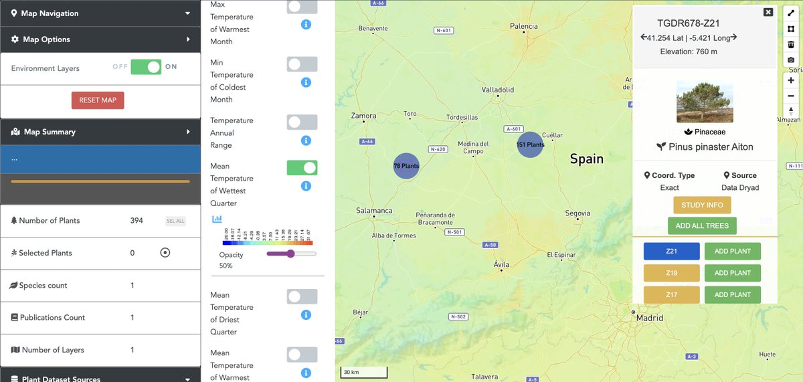803x382 pixels.
Task: Disable Mean Temperature of Wettest Quarter layer
Action: [x=302, y=167]
